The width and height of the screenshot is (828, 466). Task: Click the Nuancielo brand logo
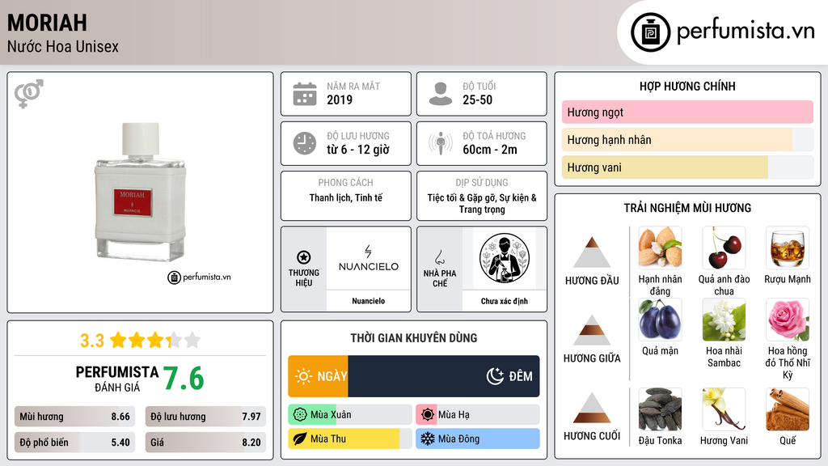click(x=369, y=259)
